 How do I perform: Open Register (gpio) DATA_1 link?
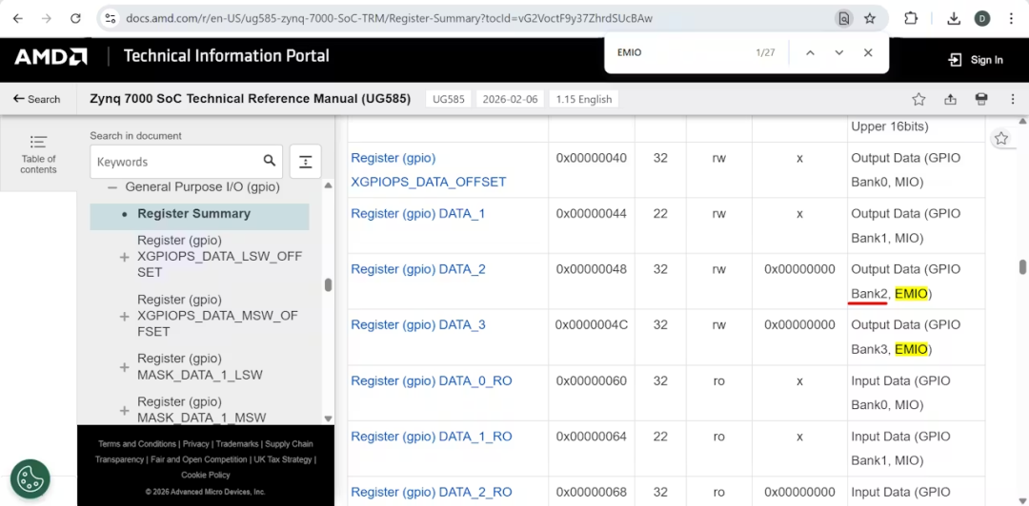(418, 214)
